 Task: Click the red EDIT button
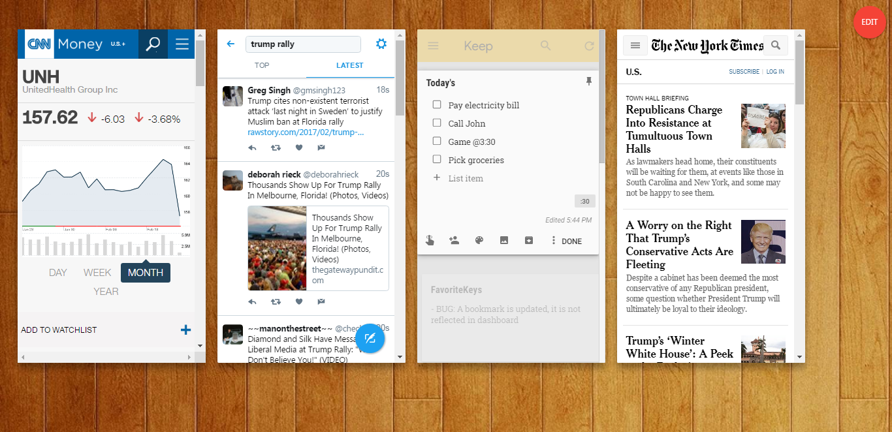click(x=869, y=22)
